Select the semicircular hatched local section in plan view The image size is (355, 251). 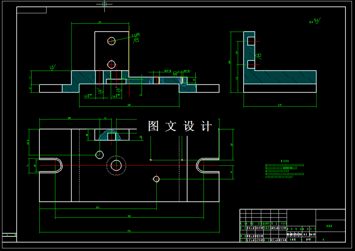pos(110,135)
